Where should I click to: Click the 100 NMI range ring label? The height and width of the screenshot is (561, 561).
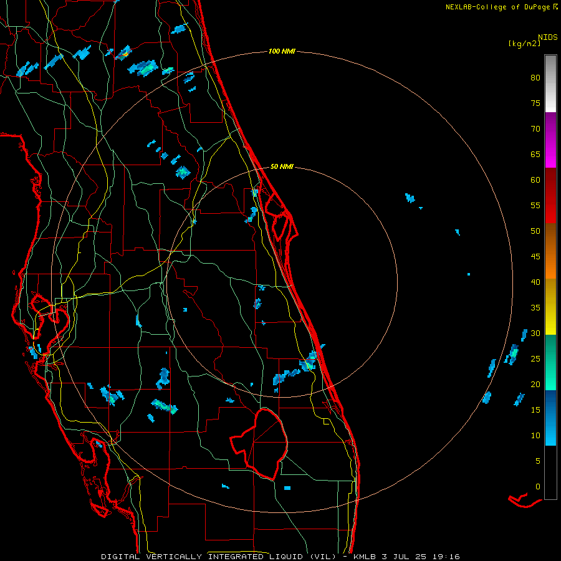pyautogui.click(x=282, y=52)
